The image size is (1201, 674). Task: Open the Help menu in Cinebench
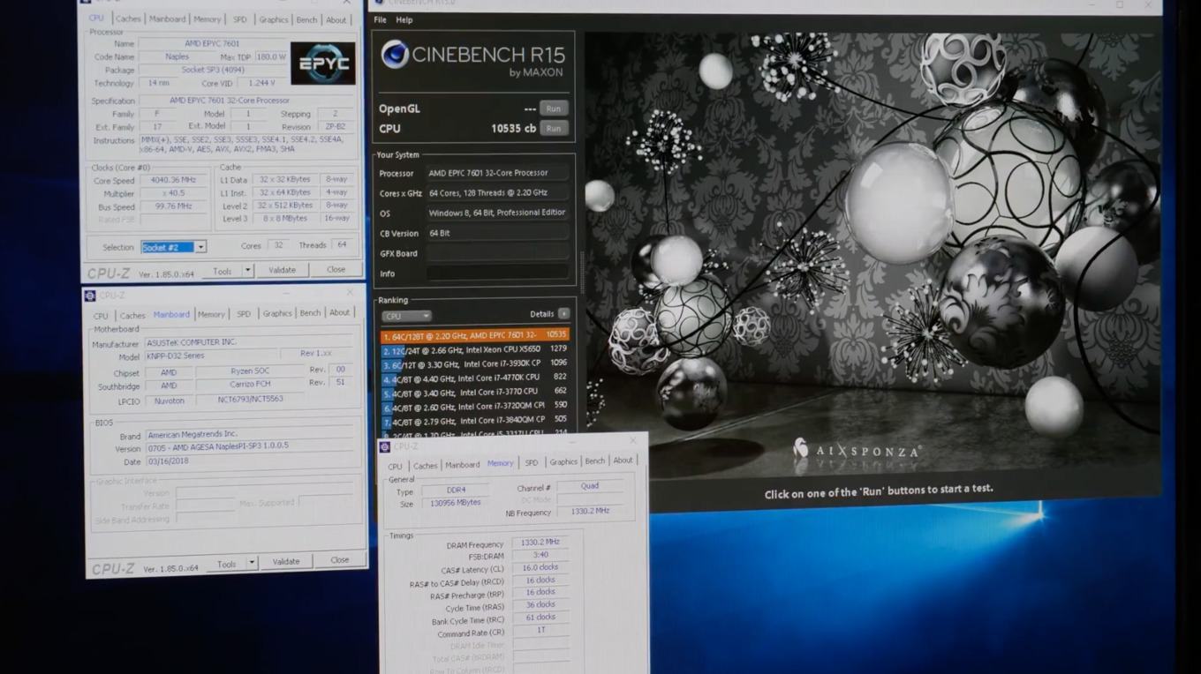pos(404,19)
